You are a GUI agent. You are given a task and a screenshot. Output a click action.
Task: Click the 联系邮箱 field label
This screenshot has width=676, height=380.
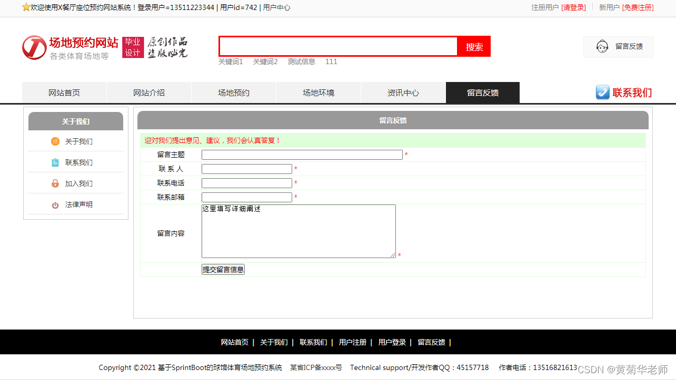pos(171,197)
